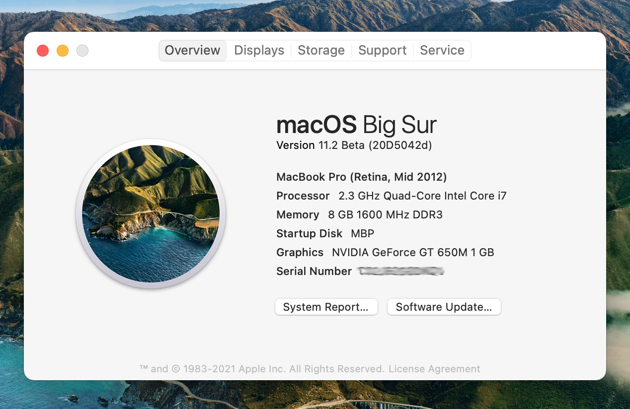Open Software Update
Viewport: 630px width, 409px height.
coord(444,307)
